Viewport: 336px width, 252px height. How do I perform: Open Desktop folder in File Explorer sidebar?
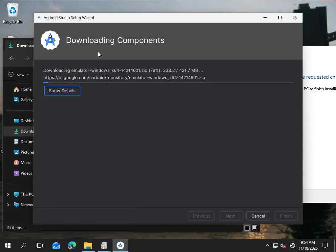click(x=24, y=121)
